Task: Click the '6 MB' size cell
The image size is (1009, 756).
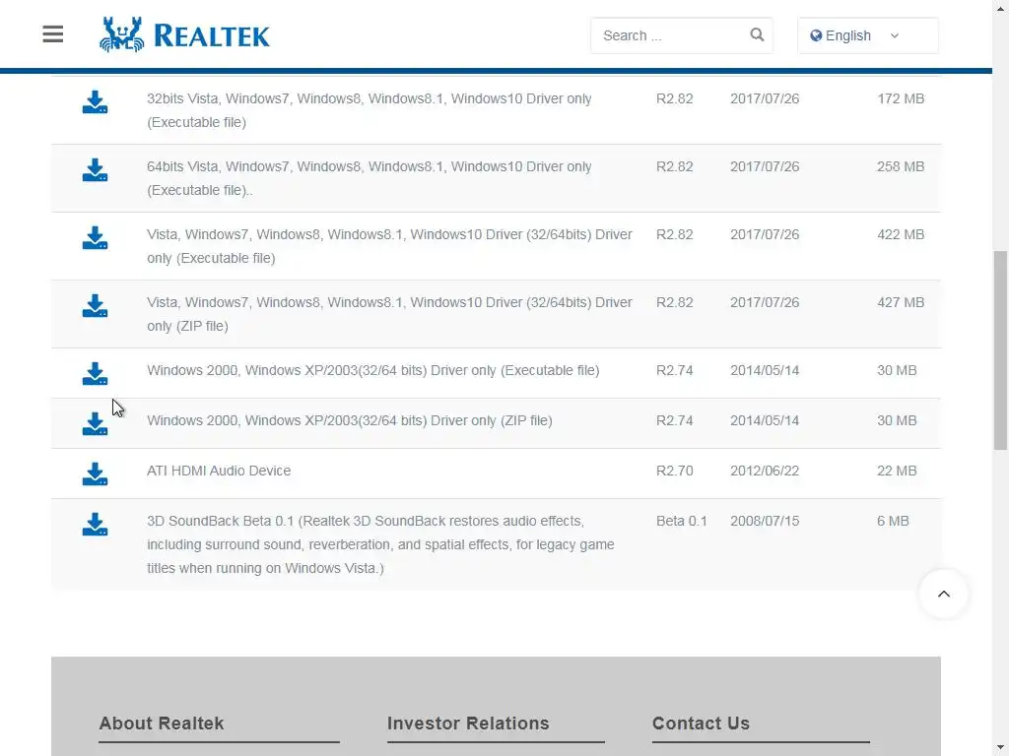Action: click(893, 521)
